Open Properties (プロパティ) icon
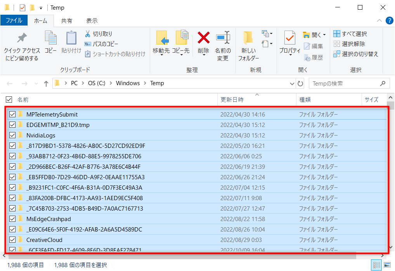The image size is (395, 271). pos(289,38)
